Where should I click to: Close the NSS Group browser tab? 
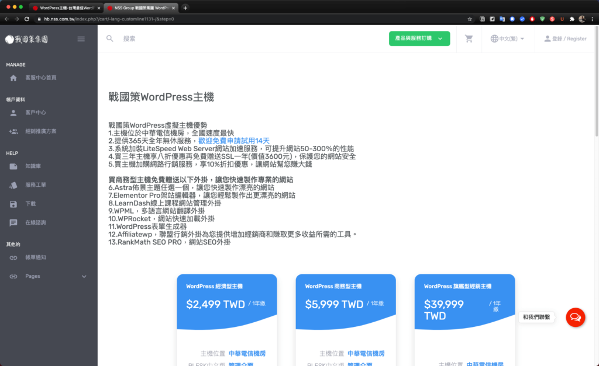[x=173, y=8]
